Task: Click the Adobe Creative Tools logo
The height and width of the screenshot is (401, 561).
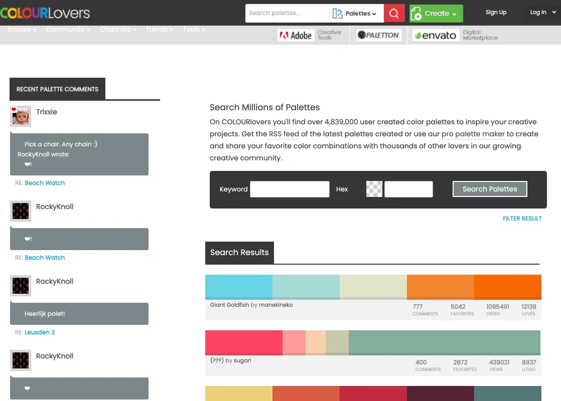Action: (x=310, y=35)
